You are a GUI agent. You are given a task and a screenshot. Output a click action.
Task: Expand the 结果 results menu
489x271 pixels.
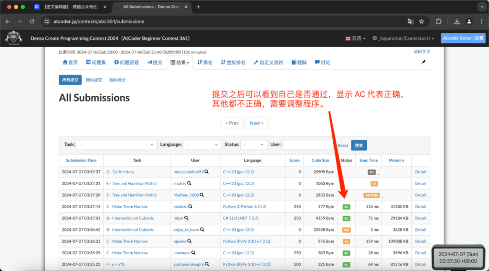click(180, 63)
